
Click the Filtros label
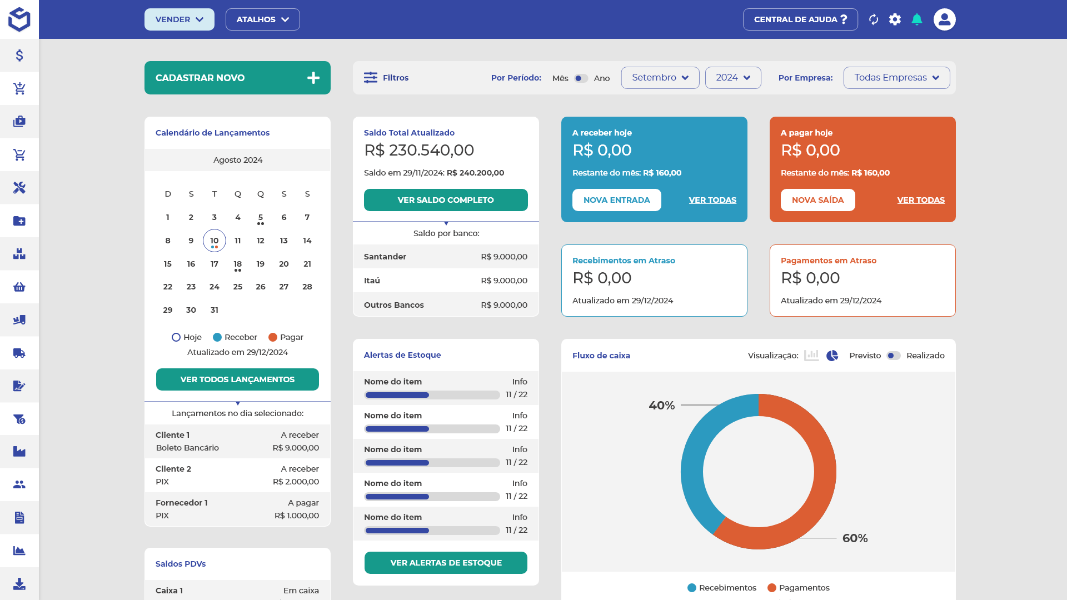(396, 78)
